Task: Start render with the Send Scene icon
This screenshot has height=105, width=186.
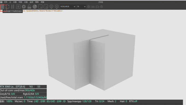Action: pyautogui.click(x=2, y=7)
